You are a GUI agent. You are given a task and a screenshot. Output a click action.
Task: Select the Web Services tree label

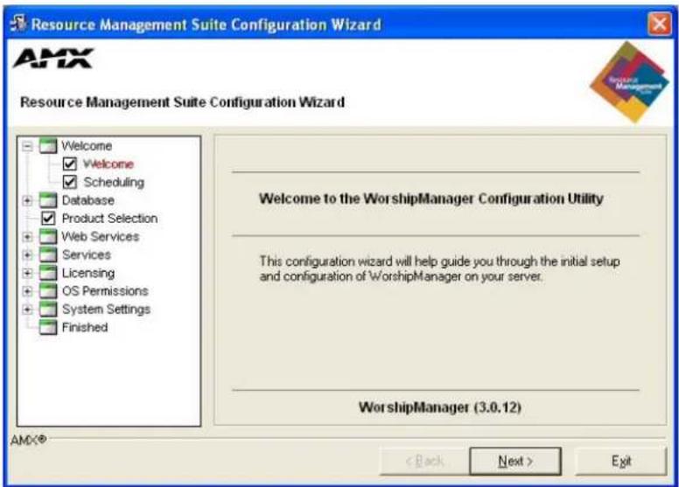pos(101,236)
